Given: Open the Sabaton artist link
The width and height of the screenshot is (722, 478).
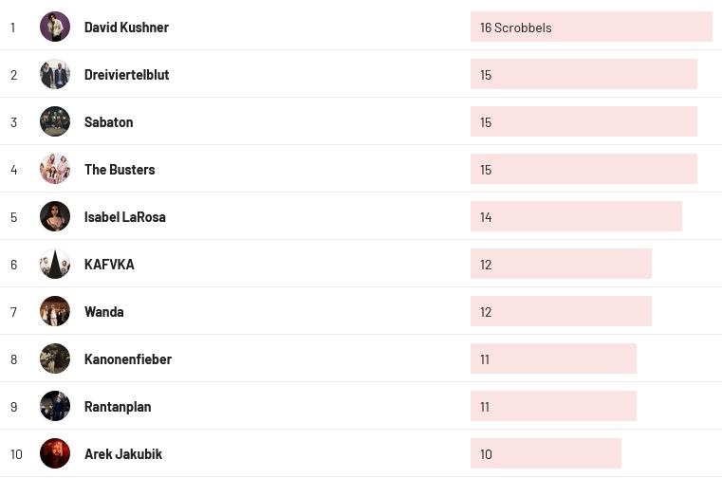Looking at the screenshot, I should [108, 122].
